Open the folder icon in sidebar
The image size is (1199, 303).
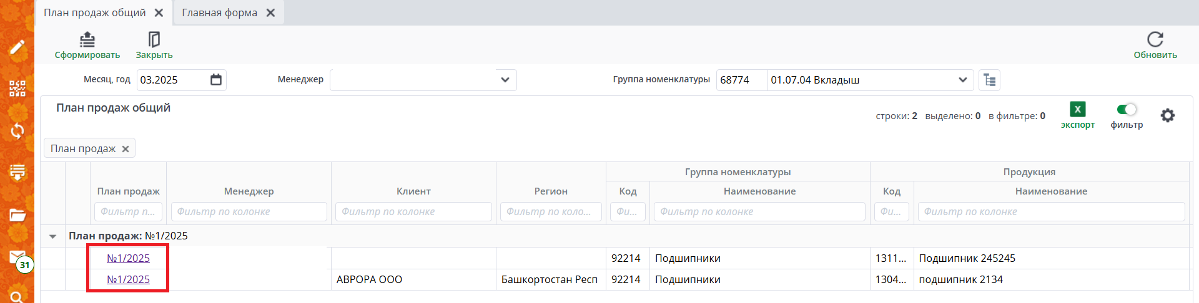tap(17, 215)
